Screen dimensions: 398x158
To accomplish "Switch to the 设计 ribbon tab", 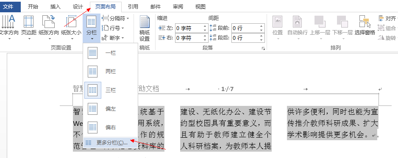I will pyautogui.click(x=78, y=7).
